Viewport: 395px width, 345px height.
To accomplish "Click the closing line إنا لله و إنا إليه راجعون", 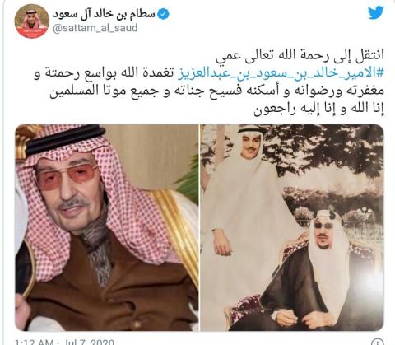I will [x=318, y=109].
